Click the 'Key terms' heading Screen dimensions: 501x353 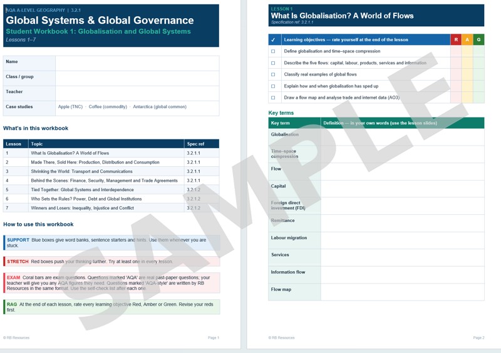pos(281,113)
